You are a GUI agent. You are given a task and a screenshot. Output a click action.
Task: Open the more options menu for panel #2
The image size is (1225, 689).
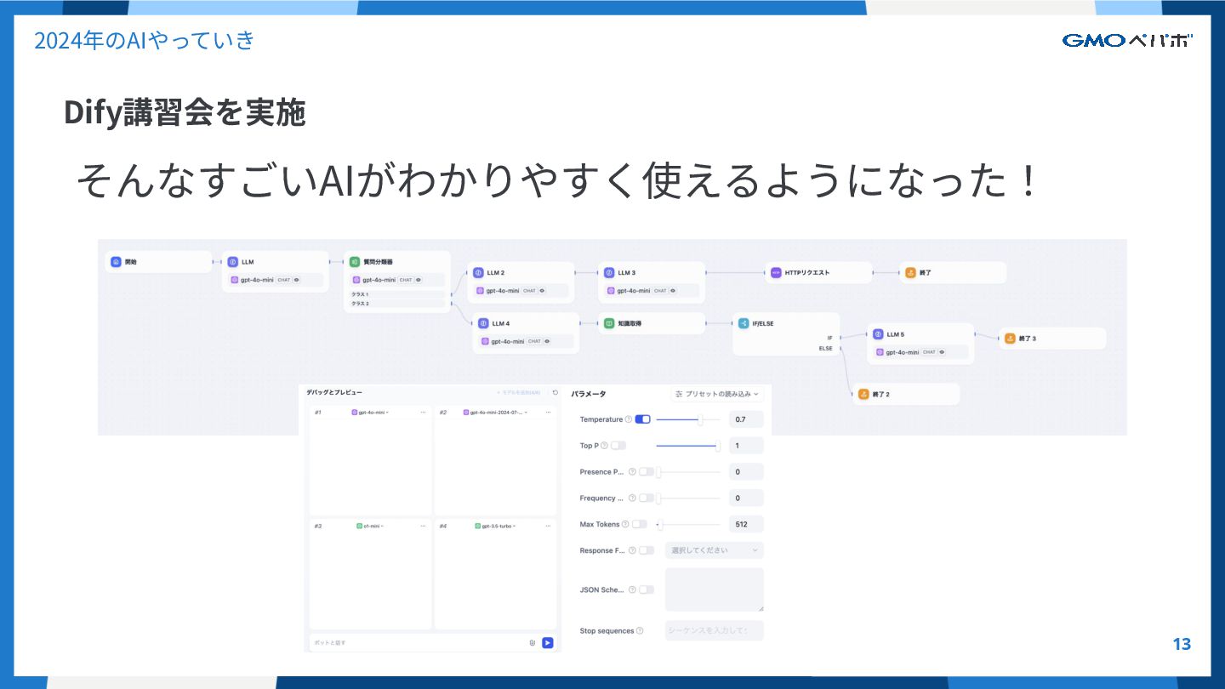548,412
